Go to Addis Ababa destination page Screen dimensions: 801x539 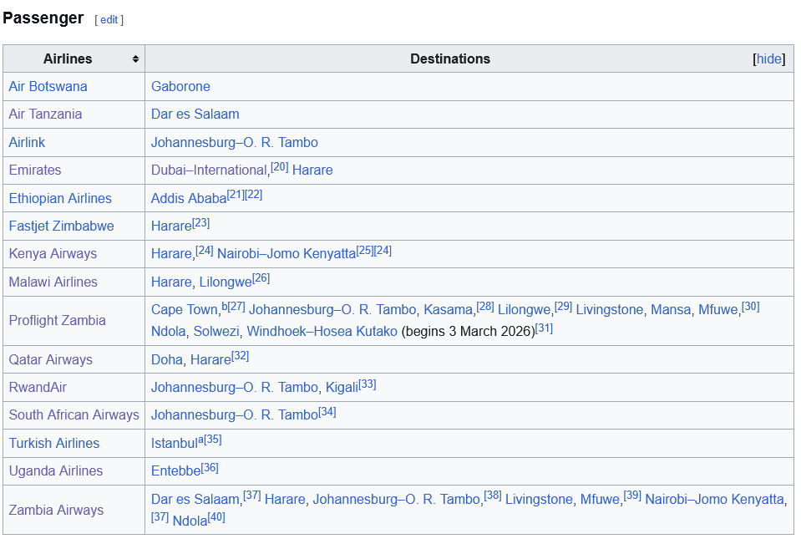point(189,199)
